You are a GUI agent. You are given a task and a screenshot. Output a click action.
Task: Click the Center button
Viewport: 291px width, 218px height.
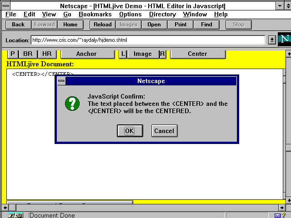(197, 54)
